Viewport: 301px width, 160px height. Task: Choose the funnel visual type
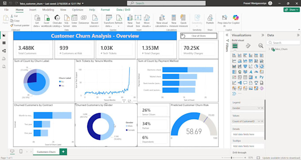pos(245,66)
